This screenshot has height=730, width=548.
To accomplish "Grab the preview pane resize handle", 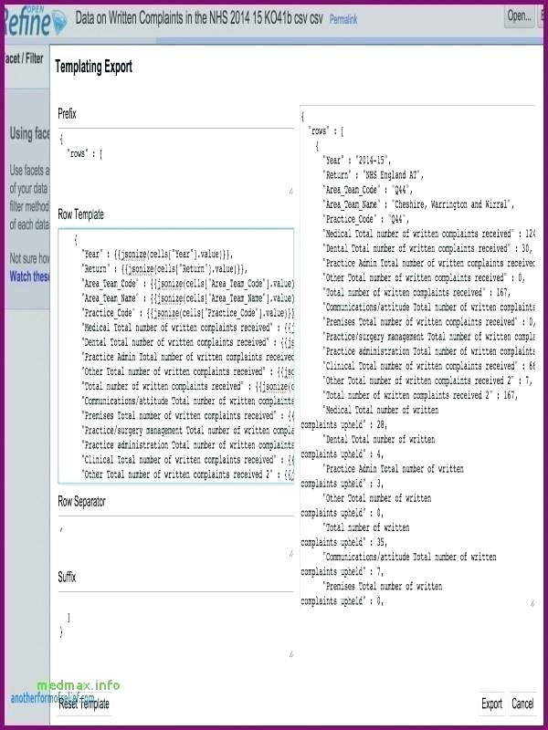I will point(532,603).
